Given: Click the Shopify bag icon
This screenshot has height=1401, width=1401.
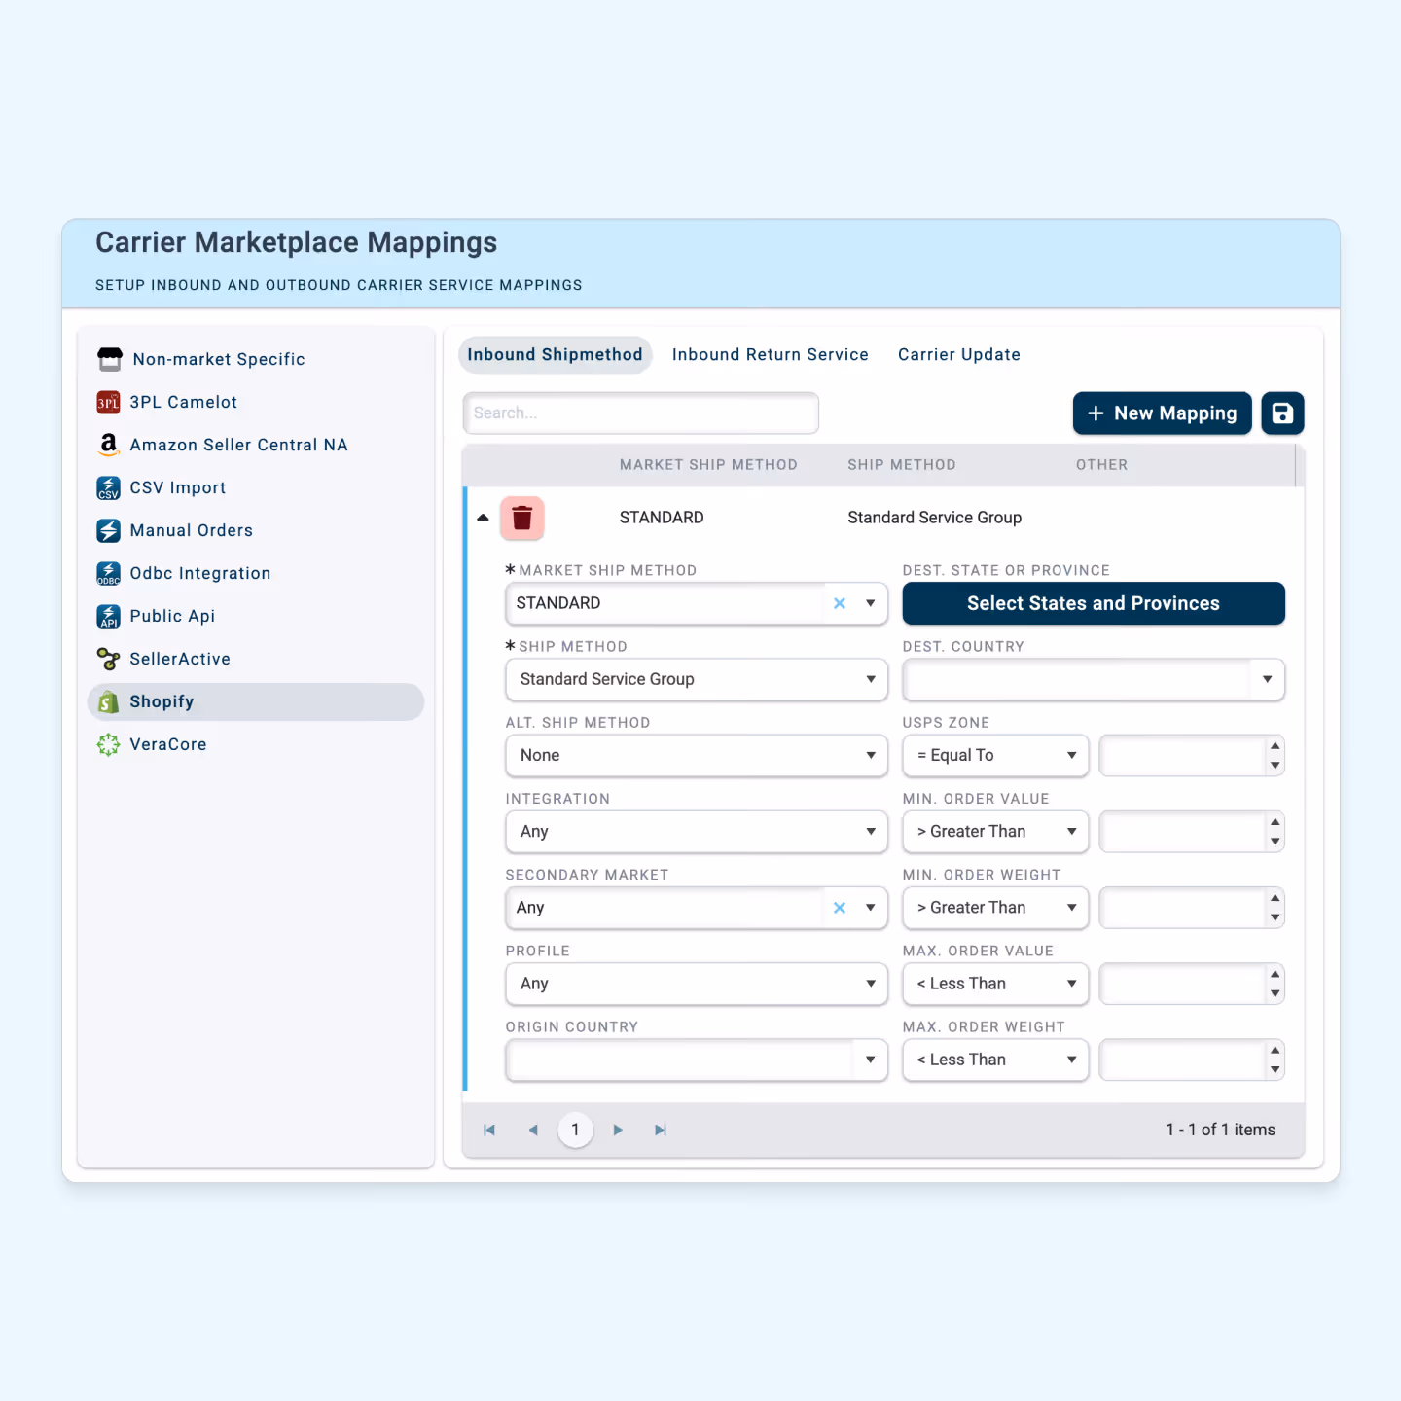Looking at the screenshot, I should pyautogui.click(x=108, y=701).
